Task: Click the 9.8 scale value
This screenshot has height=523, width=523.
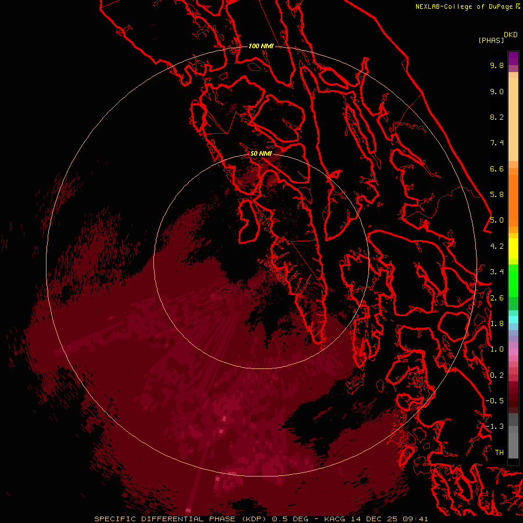Action: click(497, 65)
